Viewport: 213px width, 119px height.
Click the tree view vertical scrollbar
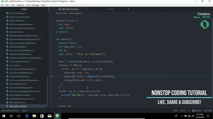pyautogui.click(x=47, y=91)
